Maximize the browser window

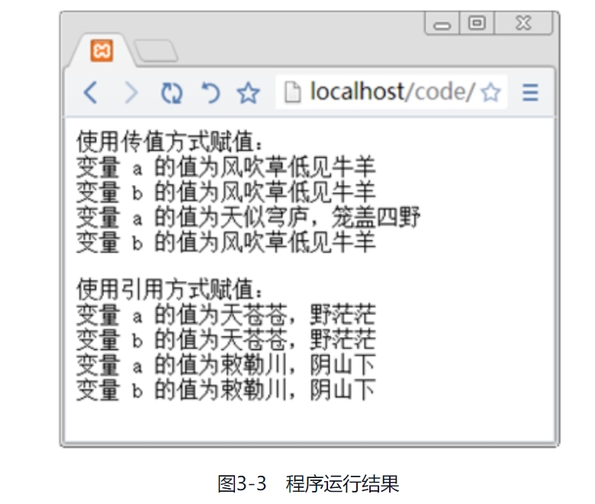tap(477, 24)
